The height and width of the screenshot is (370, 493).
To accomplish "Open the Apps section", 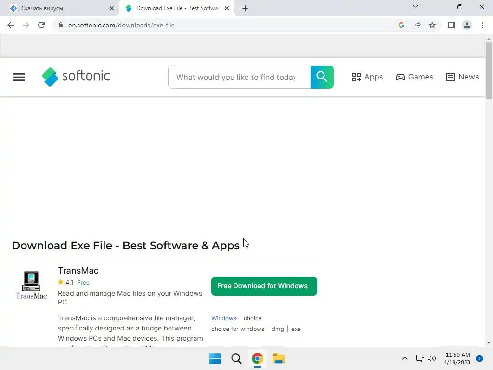I will click(x=367, y=77).
